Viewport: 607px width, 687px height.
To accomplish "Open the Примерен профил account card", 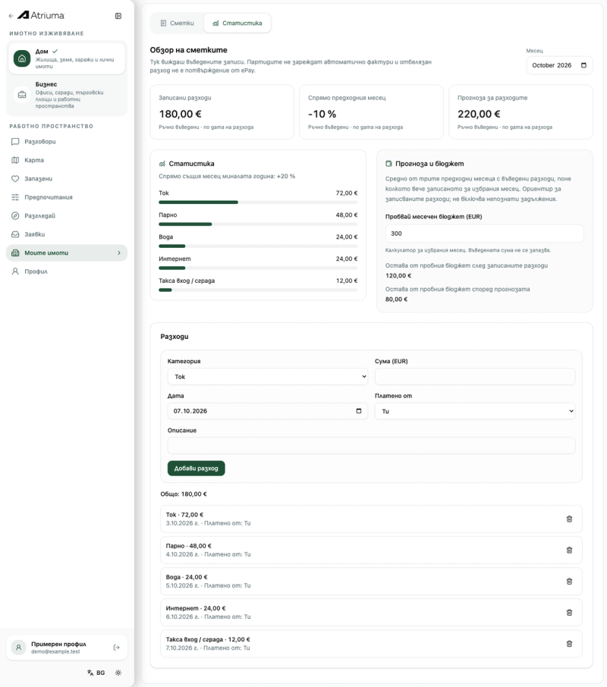I will click(x=67, y=647).
